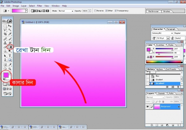Jump to ImageReady icon in toolbox
This screenshot has width=186, height=130.
click(7, 94)
